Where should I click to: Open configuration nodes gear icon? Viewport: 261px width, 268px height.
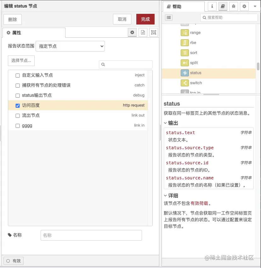click(244, 6)
